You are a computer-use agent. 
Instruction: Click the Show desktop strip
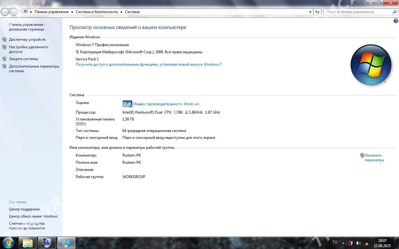click(396, 243)
